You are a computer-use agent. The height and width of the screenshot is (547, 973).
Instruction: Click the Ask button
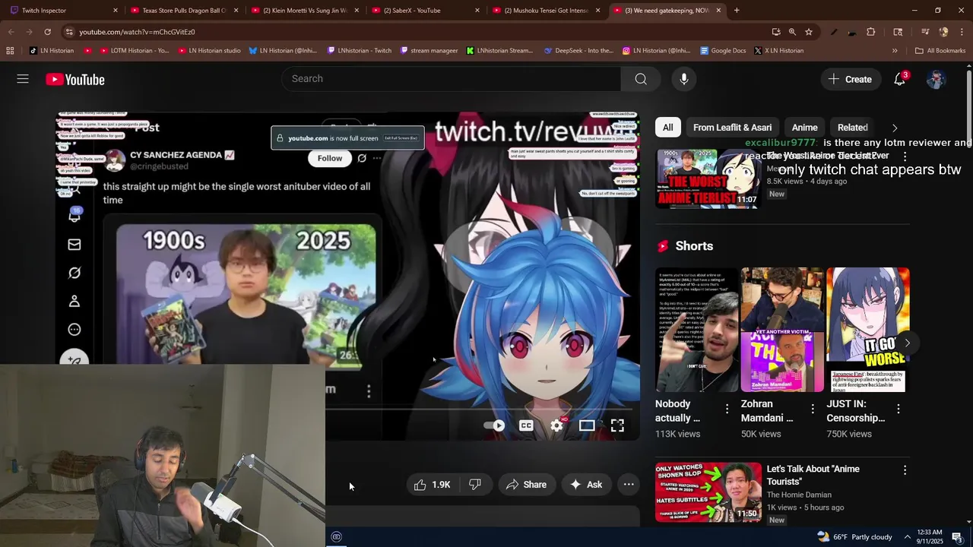[585, 485]
